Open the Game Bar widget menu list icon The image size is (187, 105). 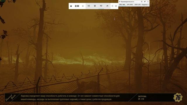83,6
